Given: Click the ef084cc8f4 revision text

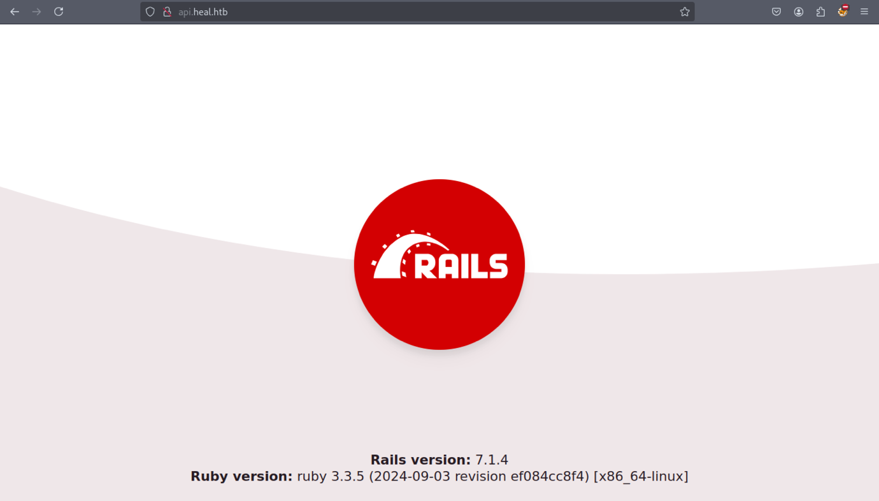Looking at the screenshot, I should [x=550, y=476].
